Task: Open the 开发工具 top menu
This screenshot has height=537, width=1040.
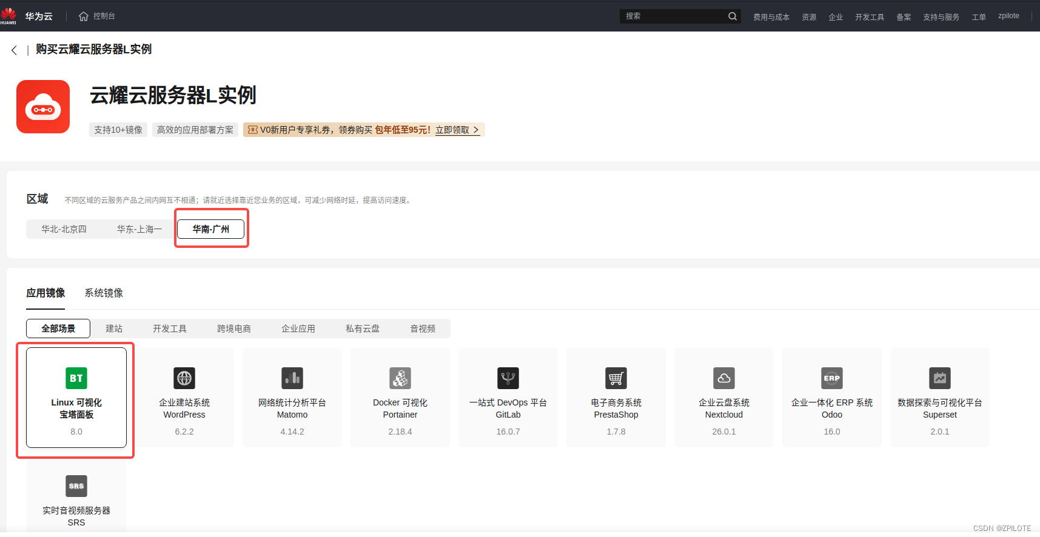Action: [x=870, y=17]
